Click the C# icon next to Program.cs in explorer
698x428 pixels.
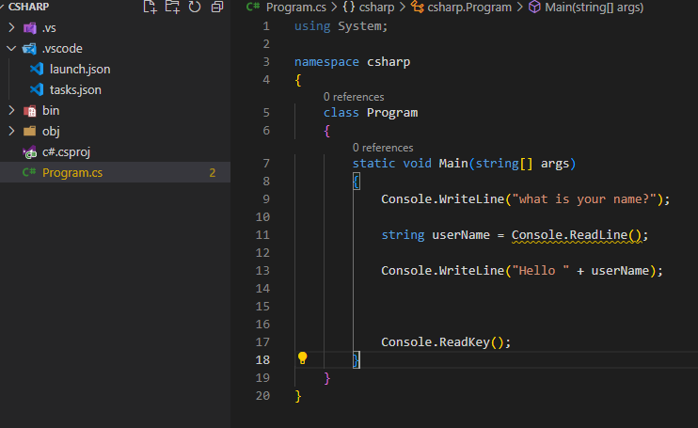coord(29,172)
